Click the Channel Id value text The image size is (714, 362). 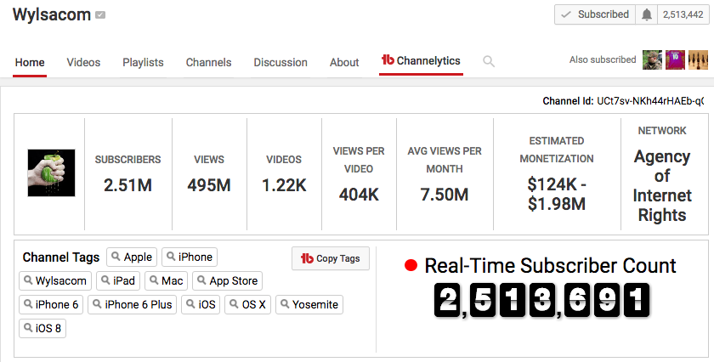(650, 100)
